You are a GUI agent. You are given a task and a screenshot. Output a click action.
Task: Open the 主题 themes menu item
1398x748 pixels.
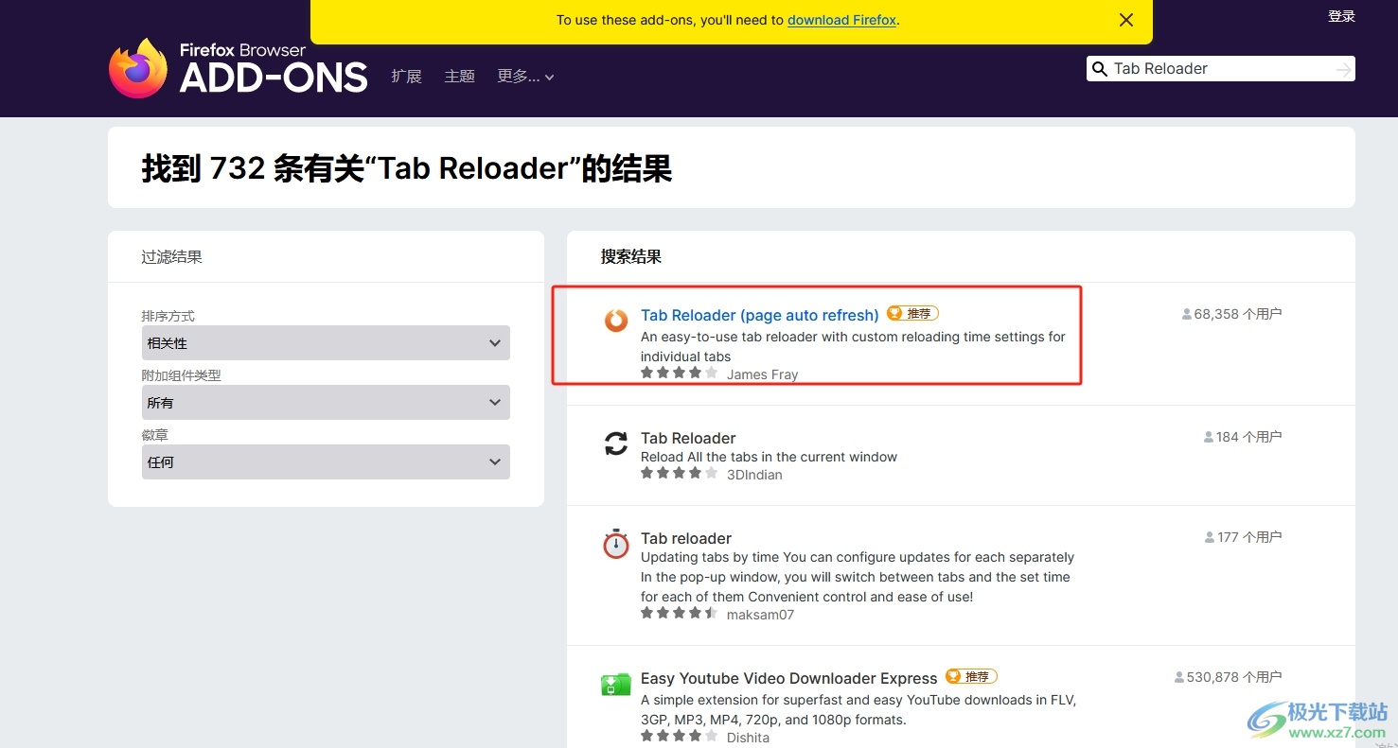tap(460, 77)
